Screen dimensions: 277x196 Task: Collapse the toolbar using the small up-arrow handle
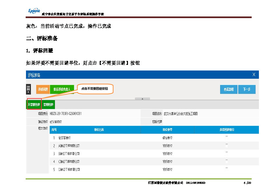[x=142, y=98]
